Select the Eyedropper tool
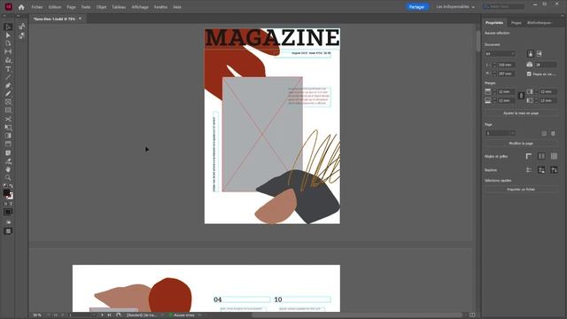The image size is (567, 319). [8, 161]
